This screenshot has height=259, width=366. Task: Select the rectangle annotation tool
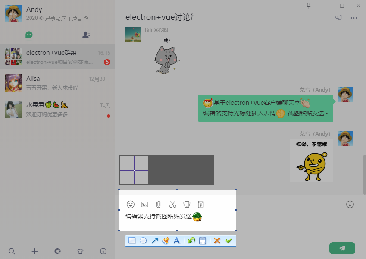click(132, 240)
